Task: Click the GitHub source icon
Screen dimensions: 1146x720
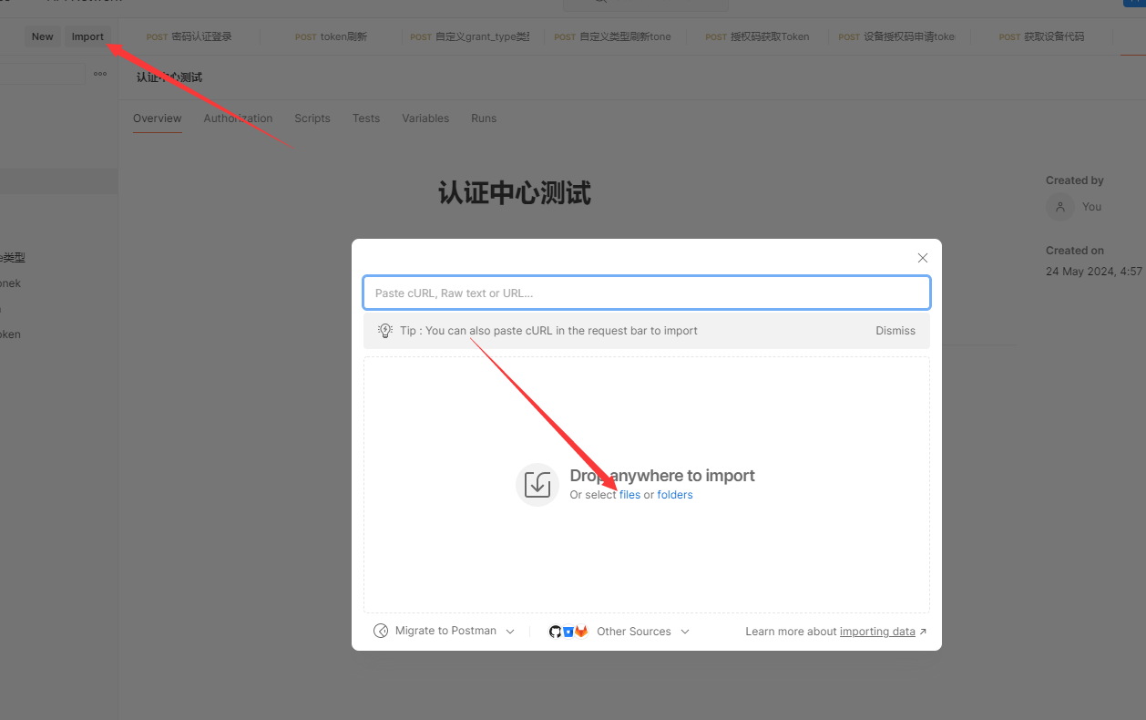Action: pos(555,632)
